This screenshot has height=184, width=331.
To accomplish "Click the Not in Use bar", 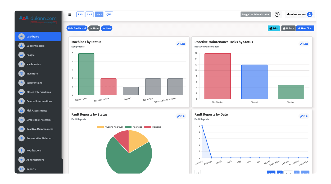I will [153, 87].
